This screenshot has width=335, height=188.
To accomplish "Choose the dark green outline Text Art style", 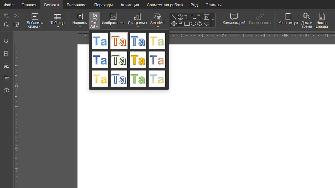I will (x=119, y=60).
